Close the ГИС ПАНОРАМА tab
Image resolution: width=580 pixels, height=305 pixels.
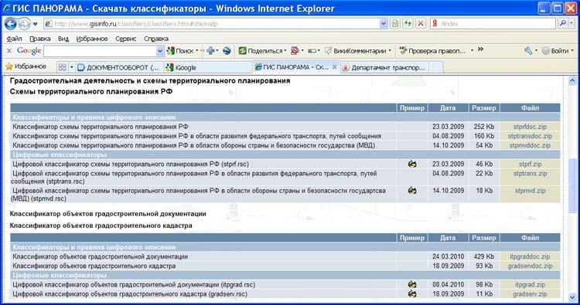[x=334, y=67]
